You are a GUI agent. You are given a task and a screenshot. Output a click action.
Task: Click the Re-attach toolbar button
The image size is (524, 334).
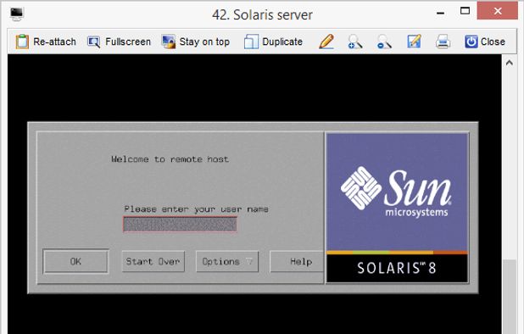pos(46,42)
